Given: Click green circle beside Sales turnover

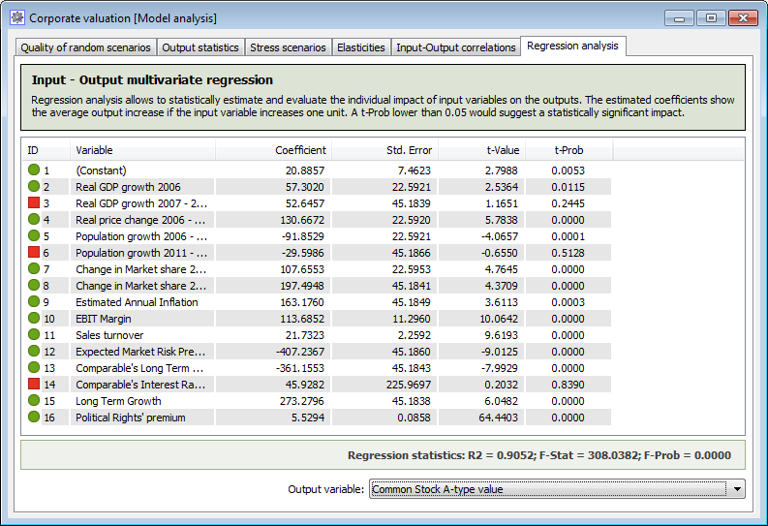Looking at the screenshot, I should pyautogui.click(x=34, y=335).
